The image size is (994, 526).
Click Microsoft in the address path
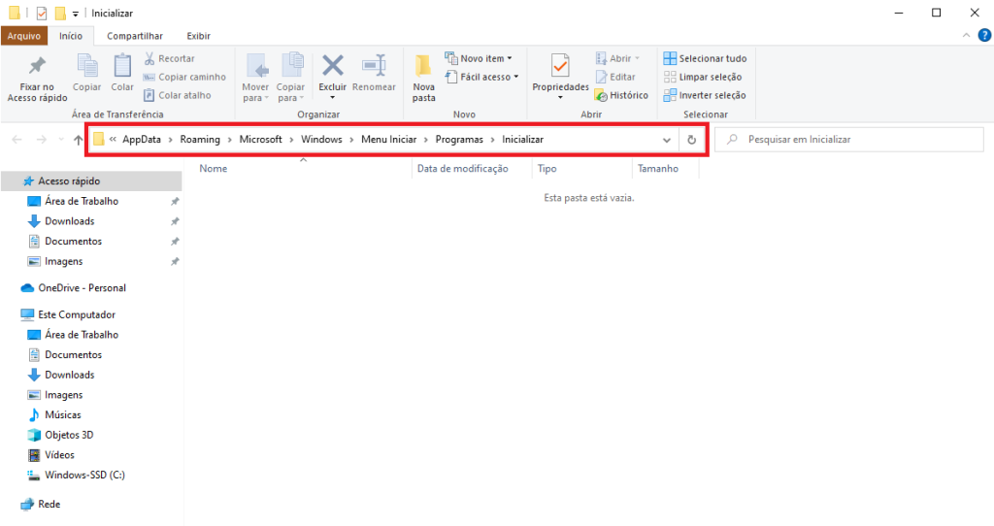(x=260, y=140)
